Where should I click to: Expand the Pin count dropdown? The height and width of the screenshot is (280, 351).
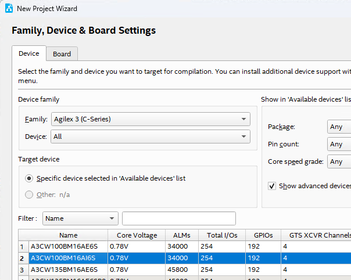(x=339, y=144)
